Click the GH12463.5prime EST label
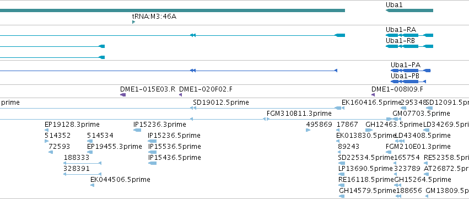This screenshot has width=469, height=199. click(394, 125)
